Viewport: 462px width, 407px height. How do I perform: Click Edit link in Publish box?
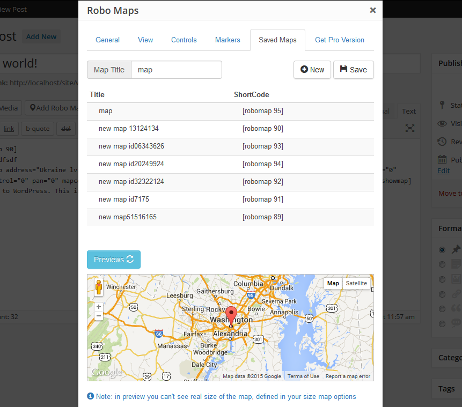(443, 171)
